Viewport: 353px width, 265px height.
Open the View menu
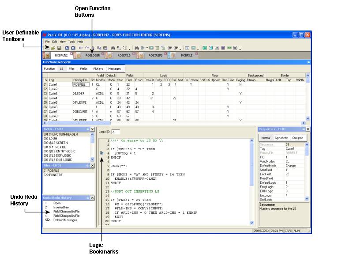coord(62,42)
